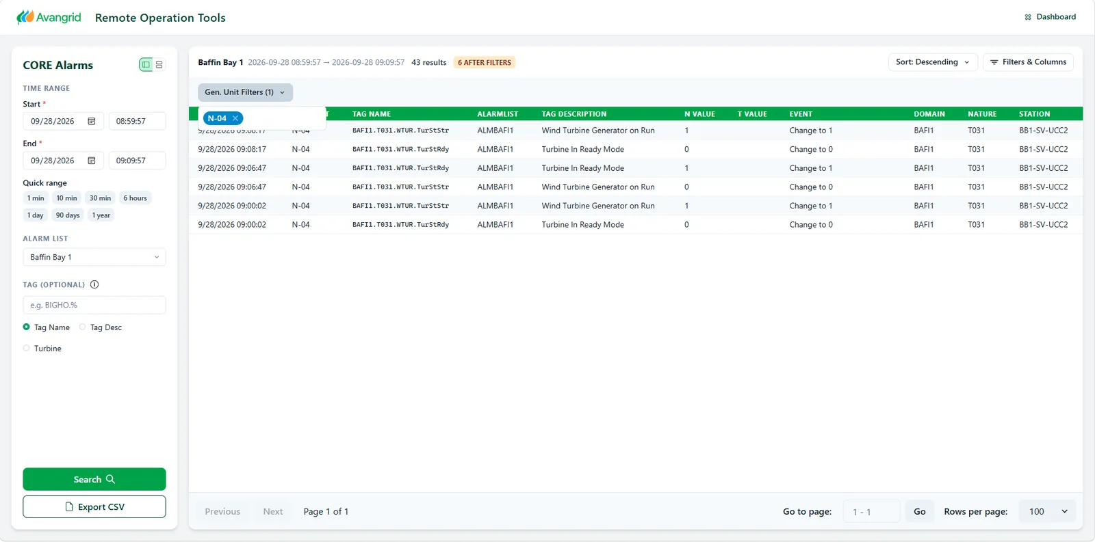
Task: Choose the Tag Desc radio option
Action: [x=83, y=327]
